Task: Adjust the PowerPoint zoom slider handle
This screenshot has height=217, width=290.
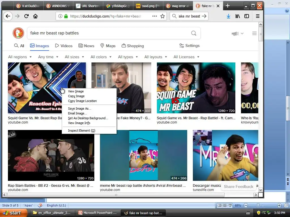Action: [258, 205]
